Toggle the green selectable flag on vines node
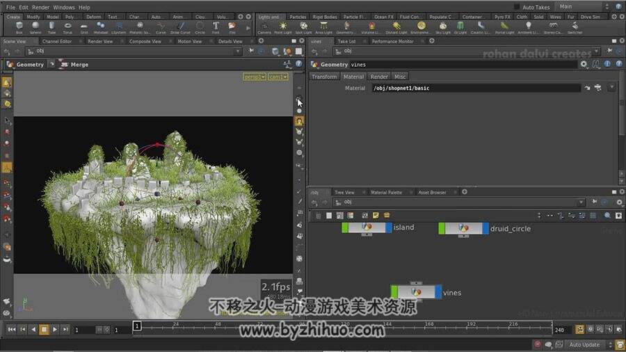626x352 pixels. [x=394, y=291]
